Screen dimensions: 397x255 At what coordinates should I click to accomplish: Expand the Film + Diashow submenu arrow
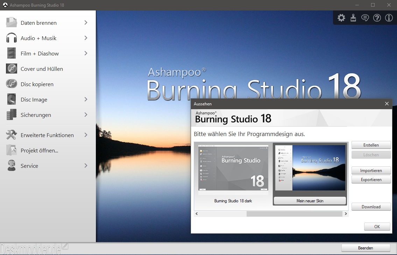[x=86, y=53]
